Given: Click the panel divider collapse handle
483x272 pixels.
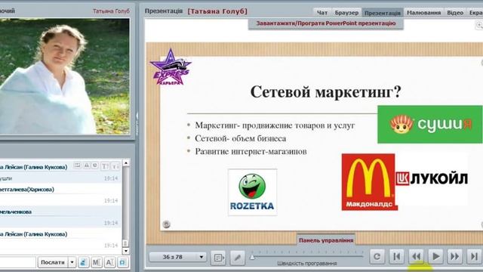Looking at the screenshot, I should point(137,123).
